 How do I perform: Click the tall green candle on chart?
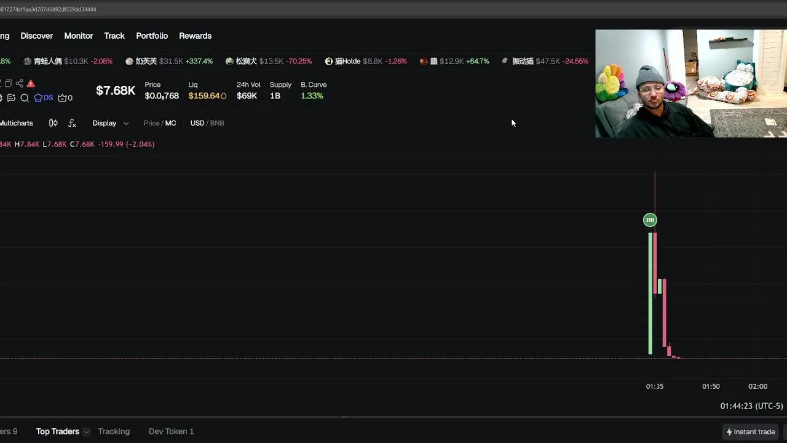click(651, 293)
